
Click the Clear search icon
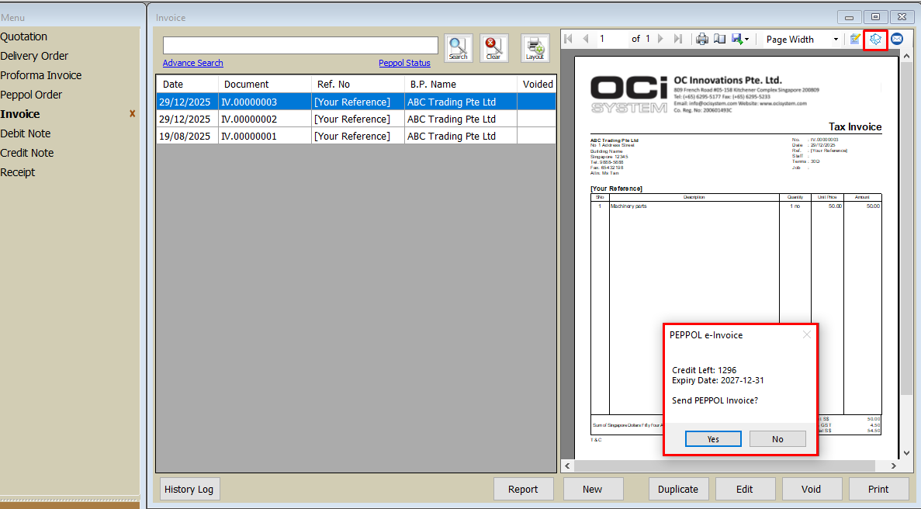(493, 48)
